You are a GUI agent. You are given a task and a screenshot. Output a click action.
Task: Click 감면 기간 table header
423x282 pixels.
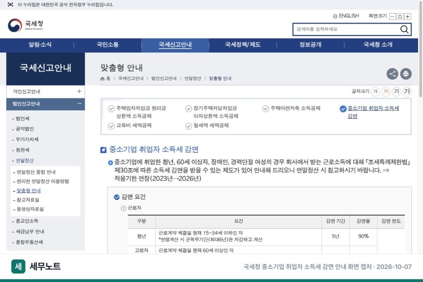(335, 221)
